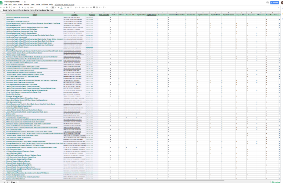Open the all sheets list
The image size is (283, 183).
point(7,182)
